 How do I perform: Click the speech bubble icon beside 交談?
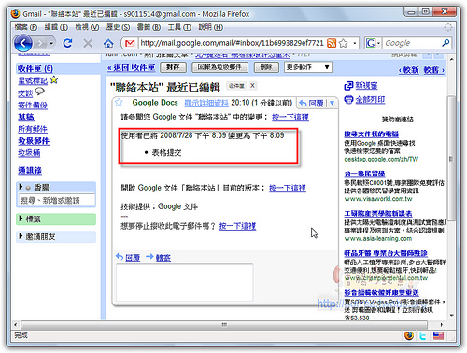pos(39,92)
